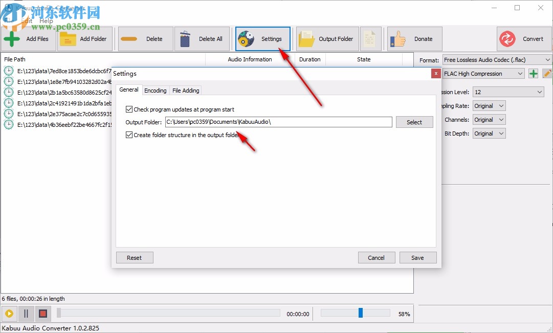Click Save in the Settings dialog

417,257
